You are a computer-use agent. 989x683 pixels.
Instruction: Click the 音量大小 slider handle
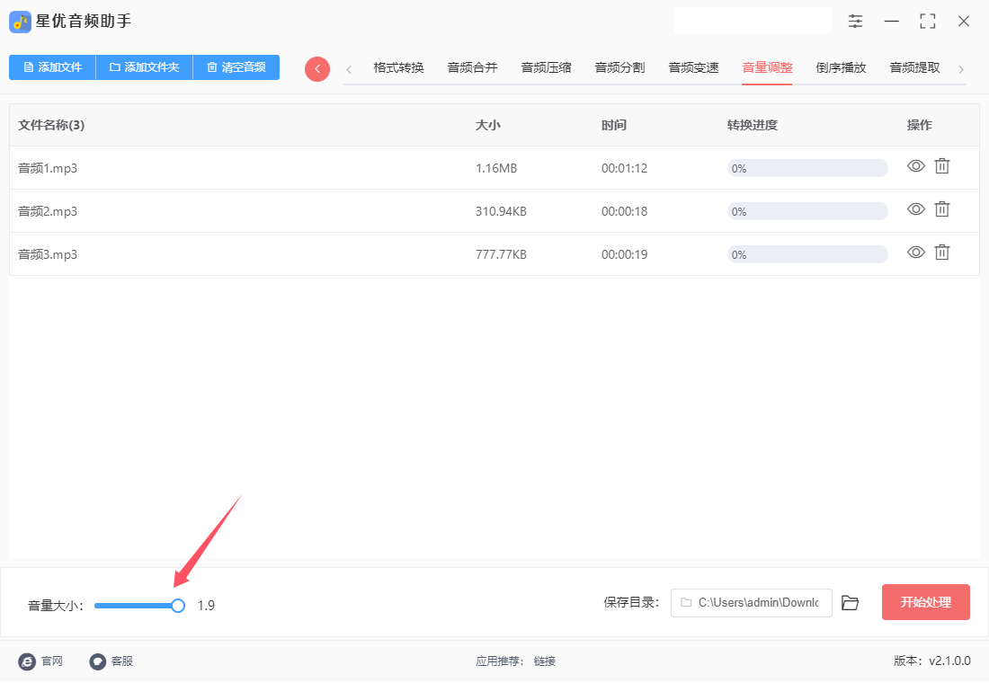(x=178, y=606)
